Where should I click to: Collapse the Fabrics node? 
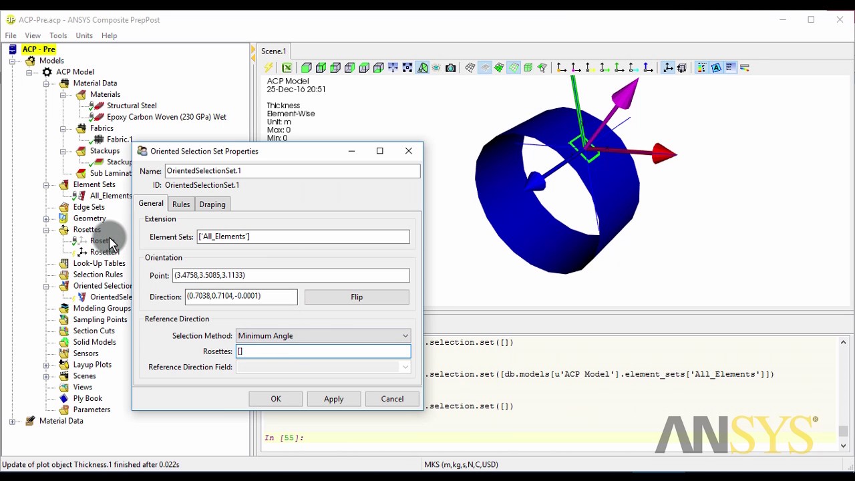pos(63,128)
